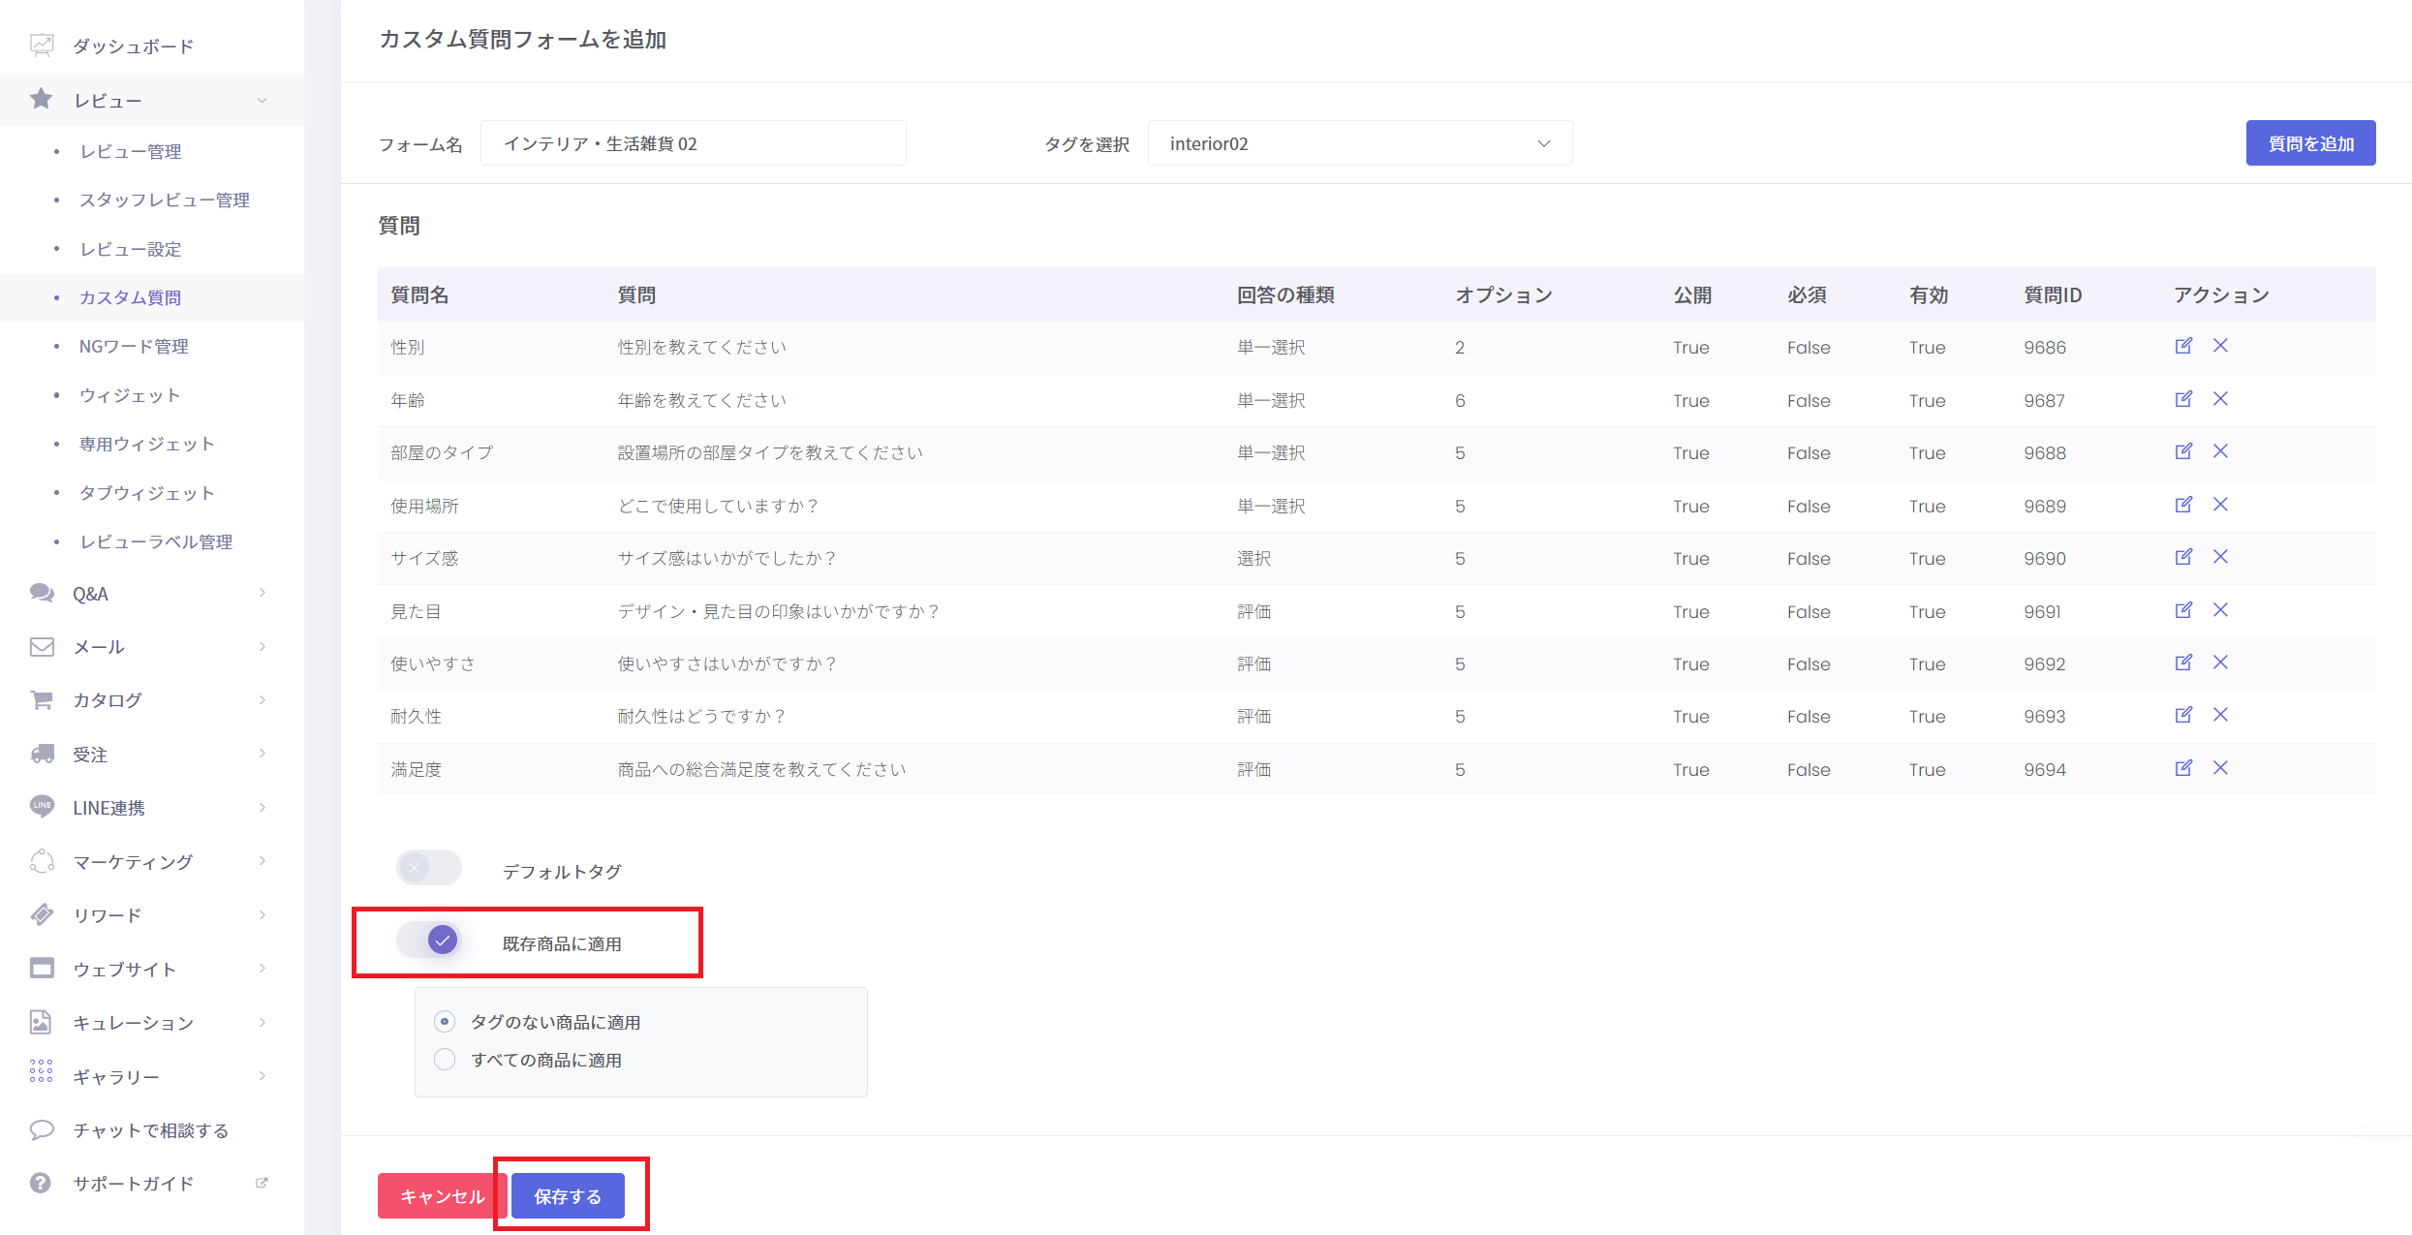
Task: Turn off the 既存商品に適用 toggle
Action: (429, 941)
